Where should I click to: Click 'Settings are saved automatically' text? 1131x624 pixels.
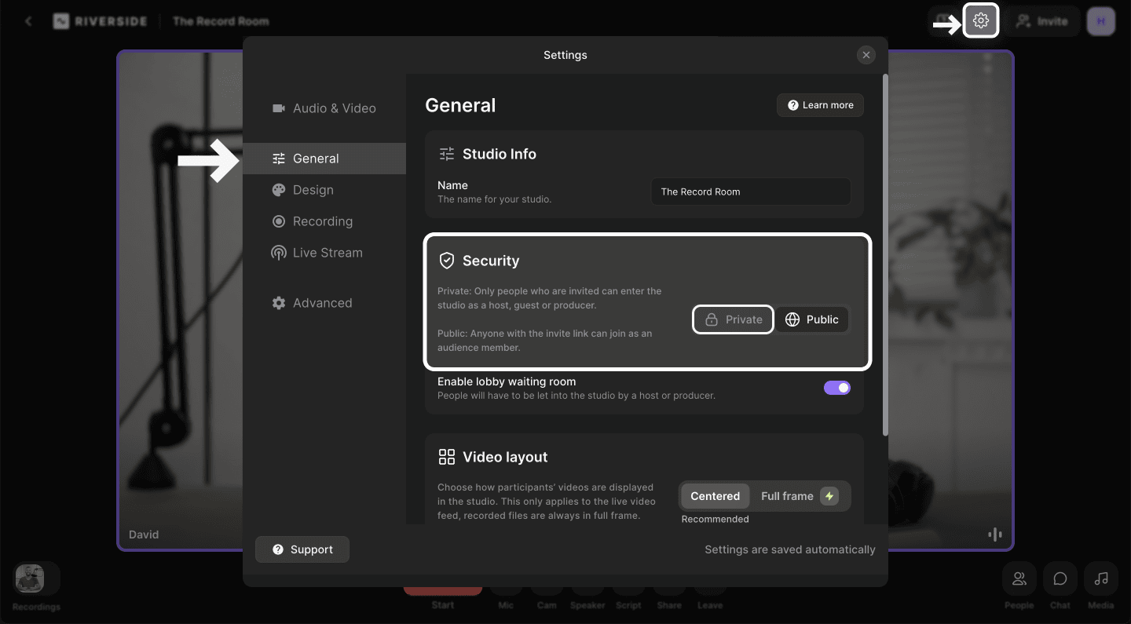pos(790,549)
